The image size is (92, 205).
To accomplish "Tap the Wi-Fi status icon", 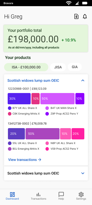I will pyautogui.click(x=69, y=3).
